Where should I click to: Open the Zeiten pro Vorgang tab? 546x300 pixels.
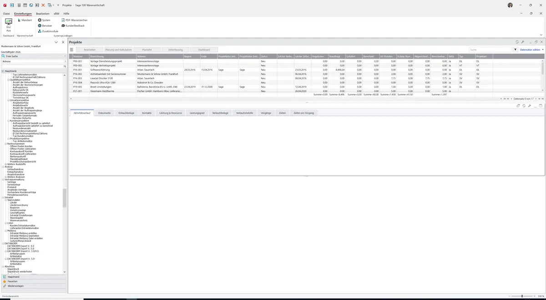pyautogui.click(x=303, y=113)
